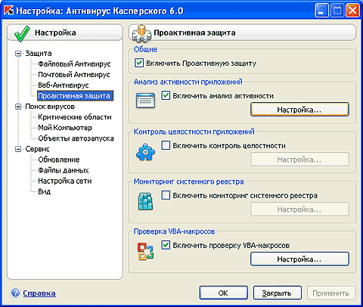
Task: Click the application activity analysis window icon
Action: point(145,101)
